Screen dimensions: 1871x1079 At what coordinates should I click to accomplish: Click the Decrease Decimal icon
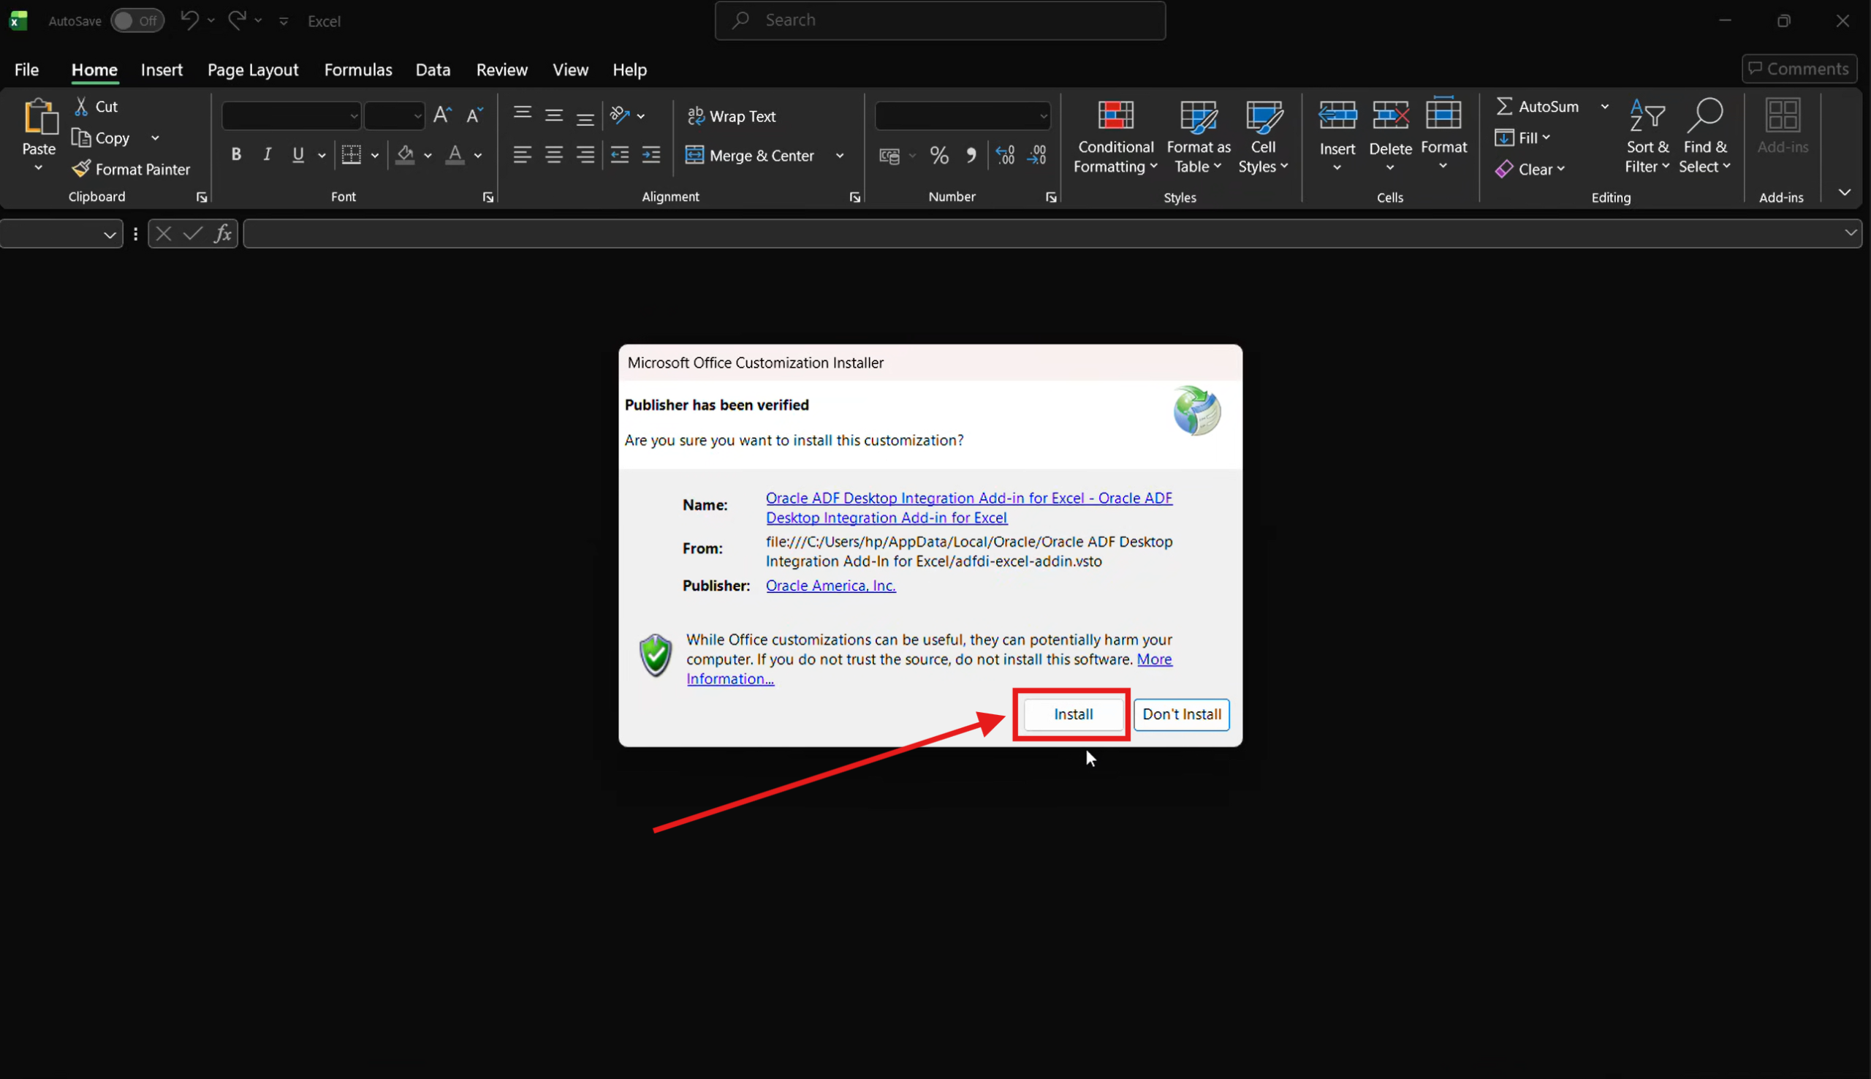point(1037,156)
